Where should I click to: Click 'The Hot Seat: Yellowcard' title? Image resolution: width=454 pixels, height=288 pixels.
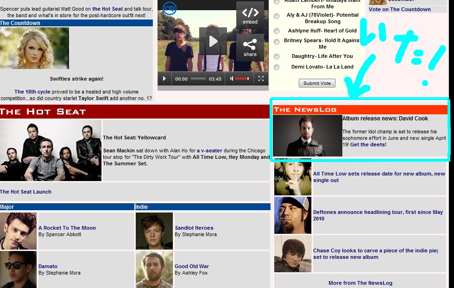(x=134, y=138)
